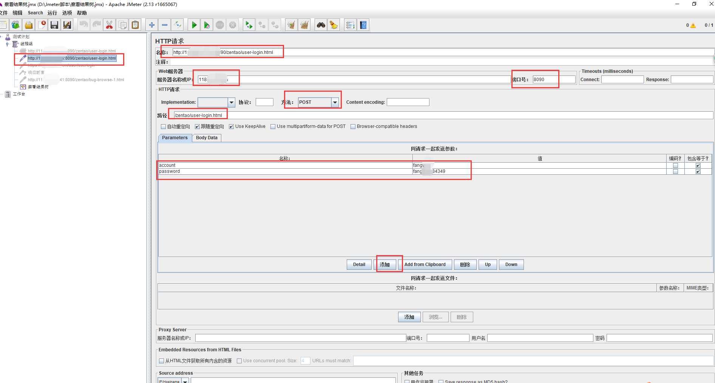The height and width of the screenshot is (383, 715).
Task: Toggle 编码 checkbox for account row
Action: [x=675, y=166]
